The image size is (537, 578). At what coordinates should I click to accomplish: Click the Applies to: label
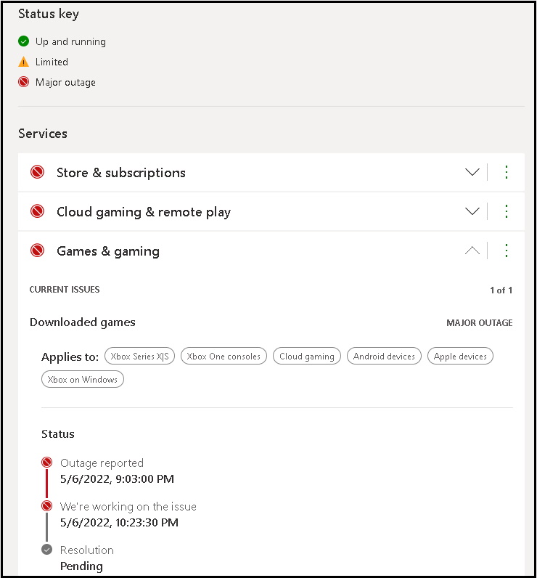[x=70, y=357]
